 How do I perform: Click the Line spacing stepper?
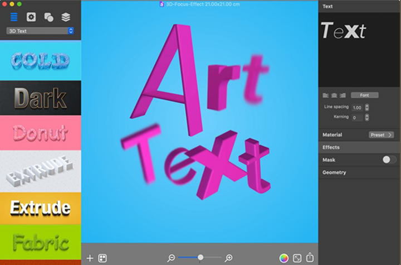[367, 107]
